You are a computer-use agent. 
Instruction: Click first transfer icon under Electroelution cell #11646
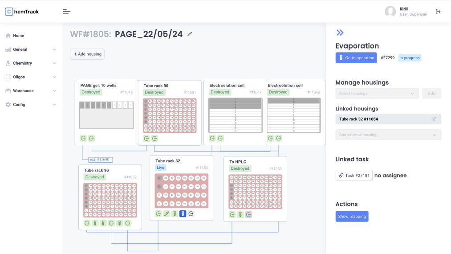[x=270, y=138]
